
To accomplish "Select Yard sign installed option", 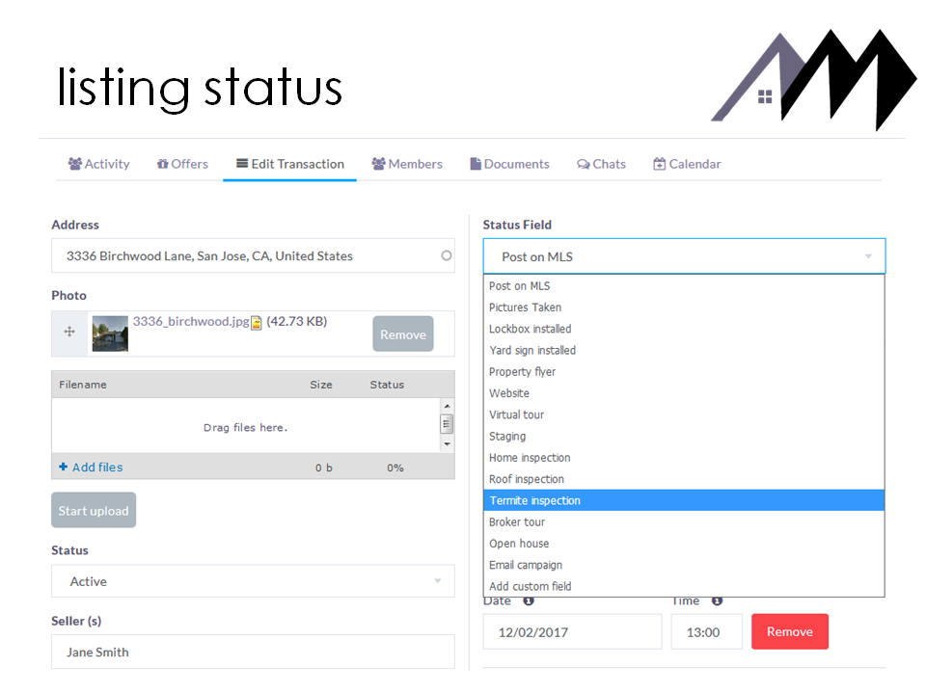I will [684, 351].
